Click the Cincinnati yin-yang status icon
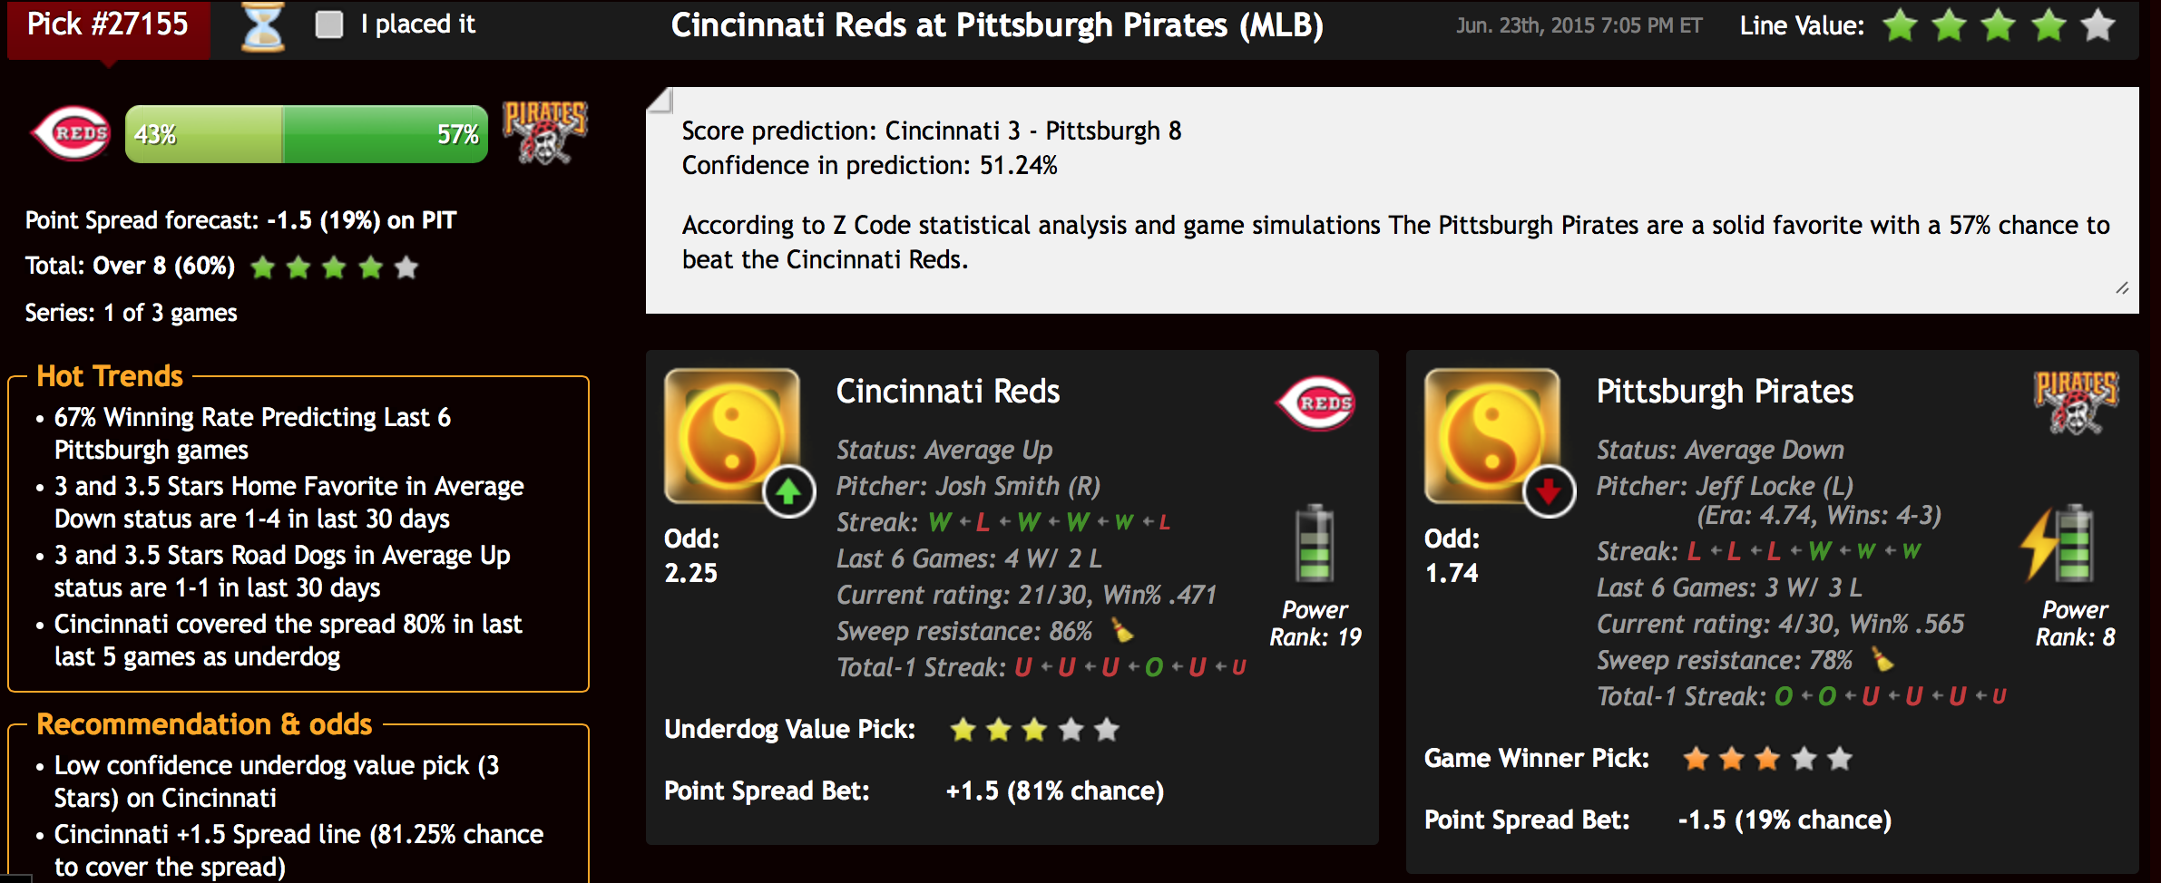2161x883 pixels. [731, 435]
